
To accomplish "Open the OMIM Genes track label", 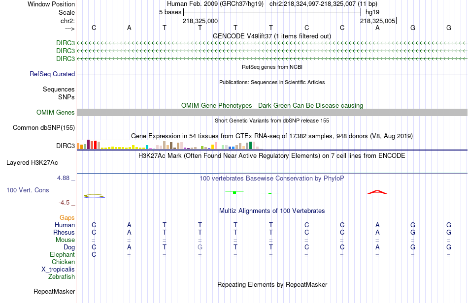I will pos(56,112).
